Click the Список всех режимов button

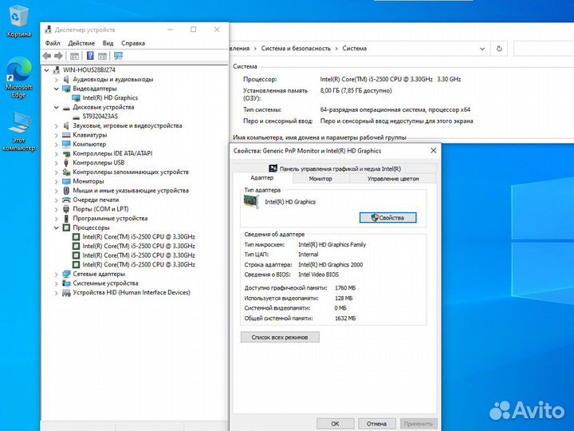[280, 337]
